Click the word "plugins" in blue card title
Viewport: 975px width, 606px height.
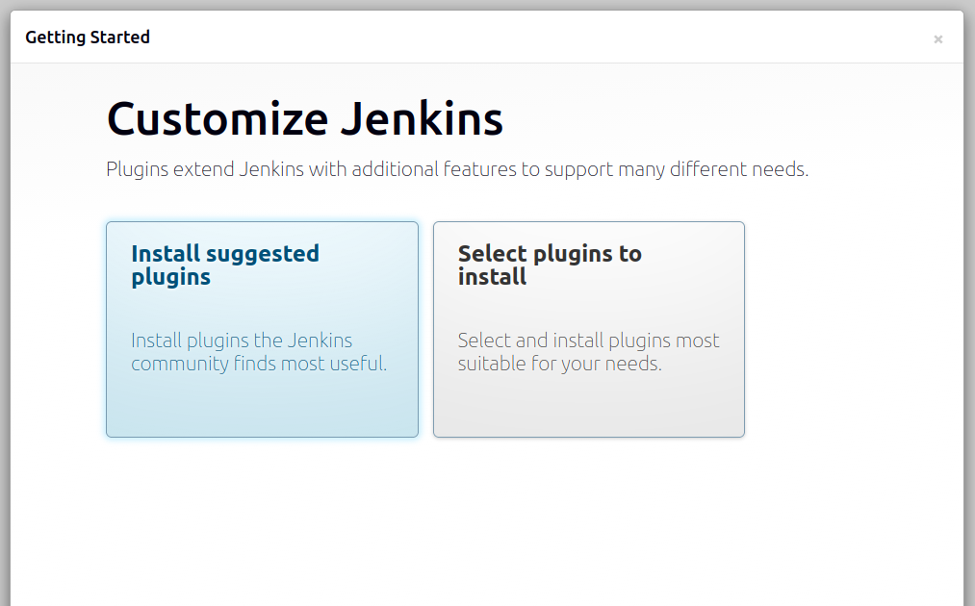170,277
